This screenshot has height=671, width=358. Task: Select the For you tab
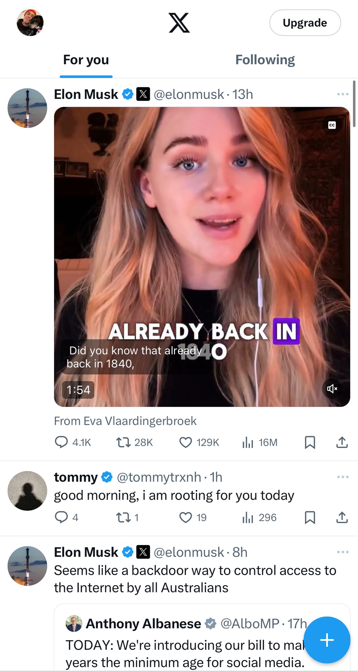[x=86, y=60]
